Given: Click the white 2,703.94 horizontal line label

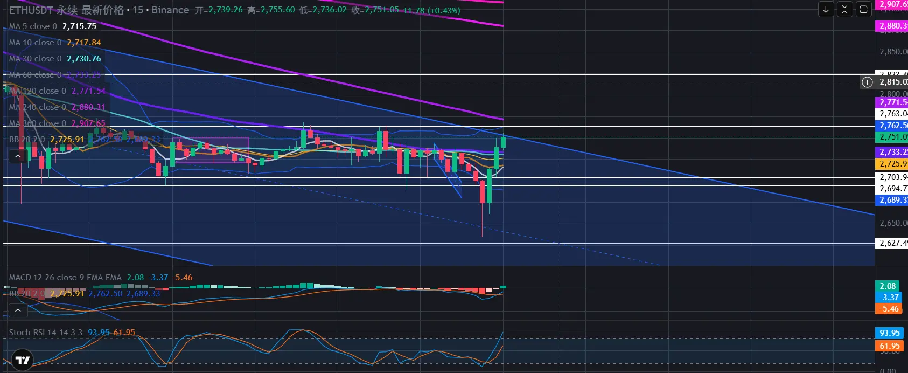Looking at the screenshot, I should coord(892,177).
